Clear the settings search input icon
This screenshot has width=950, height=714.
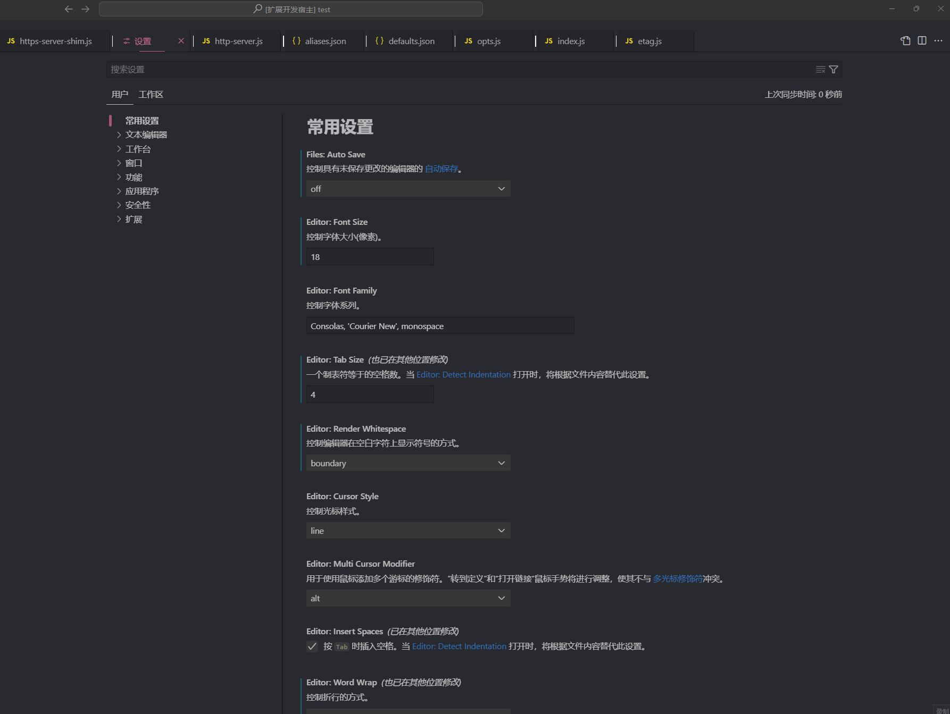tap(821, 70)
